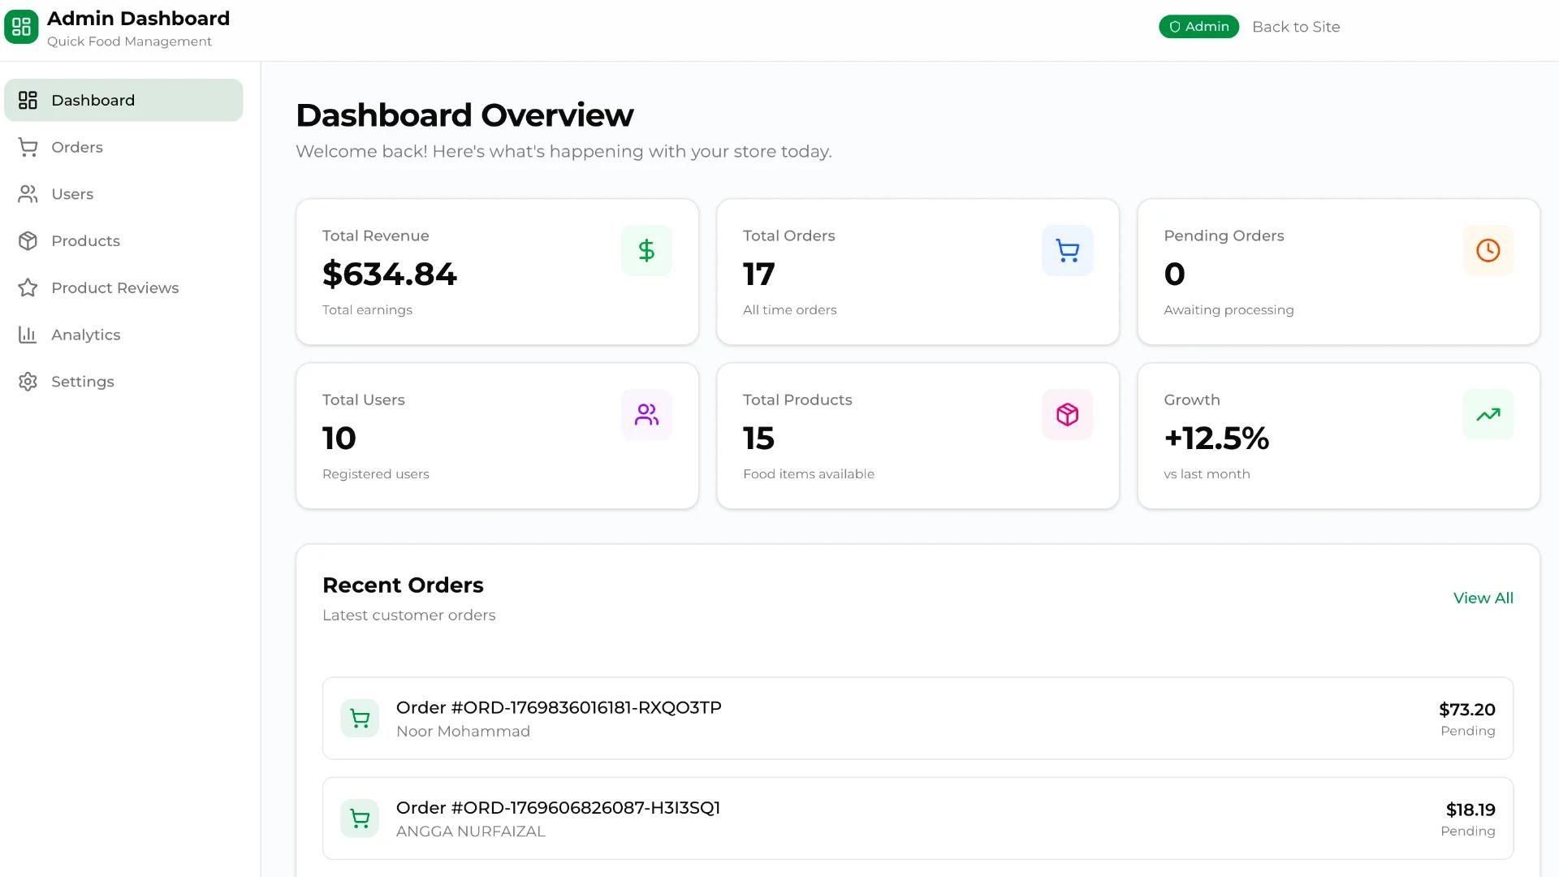The image size is (1559, 877).
Task: Click the Product Reviews star icon
Action: click(28, 287)
